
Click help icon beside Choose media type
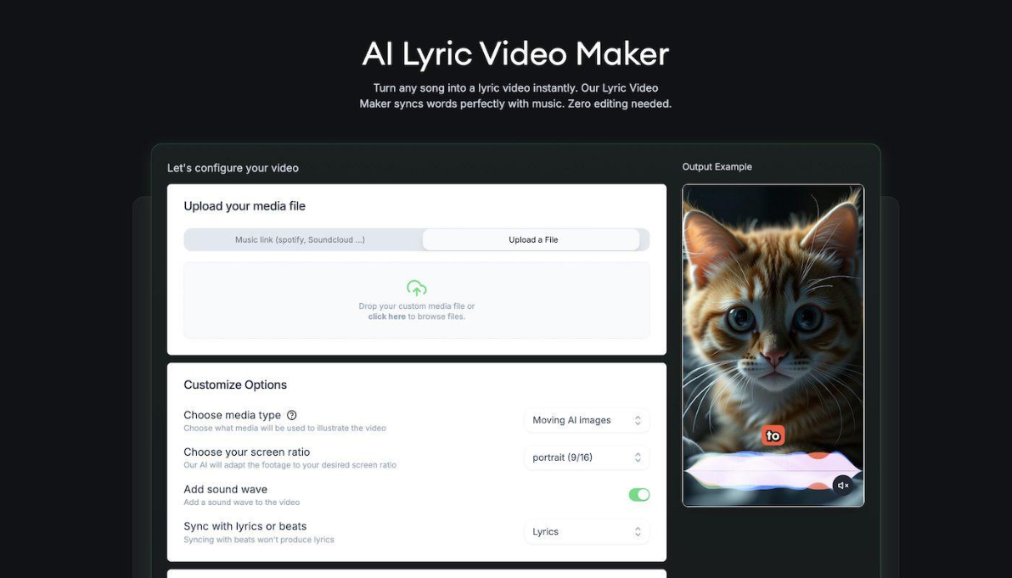tap(292, 415)
